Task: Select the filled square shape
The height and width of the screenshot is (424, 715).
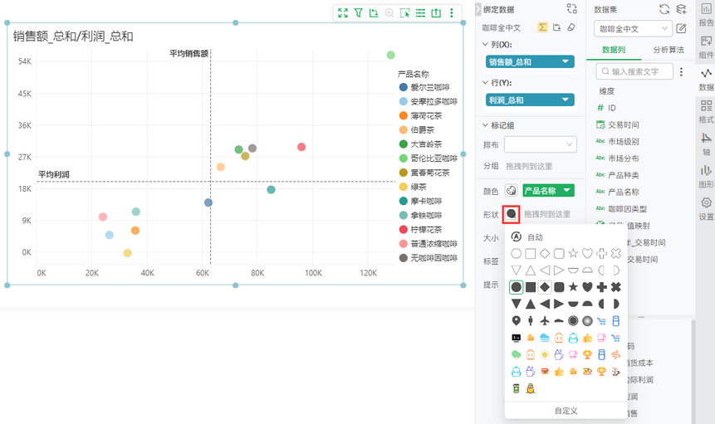Action: pos(531,287)
